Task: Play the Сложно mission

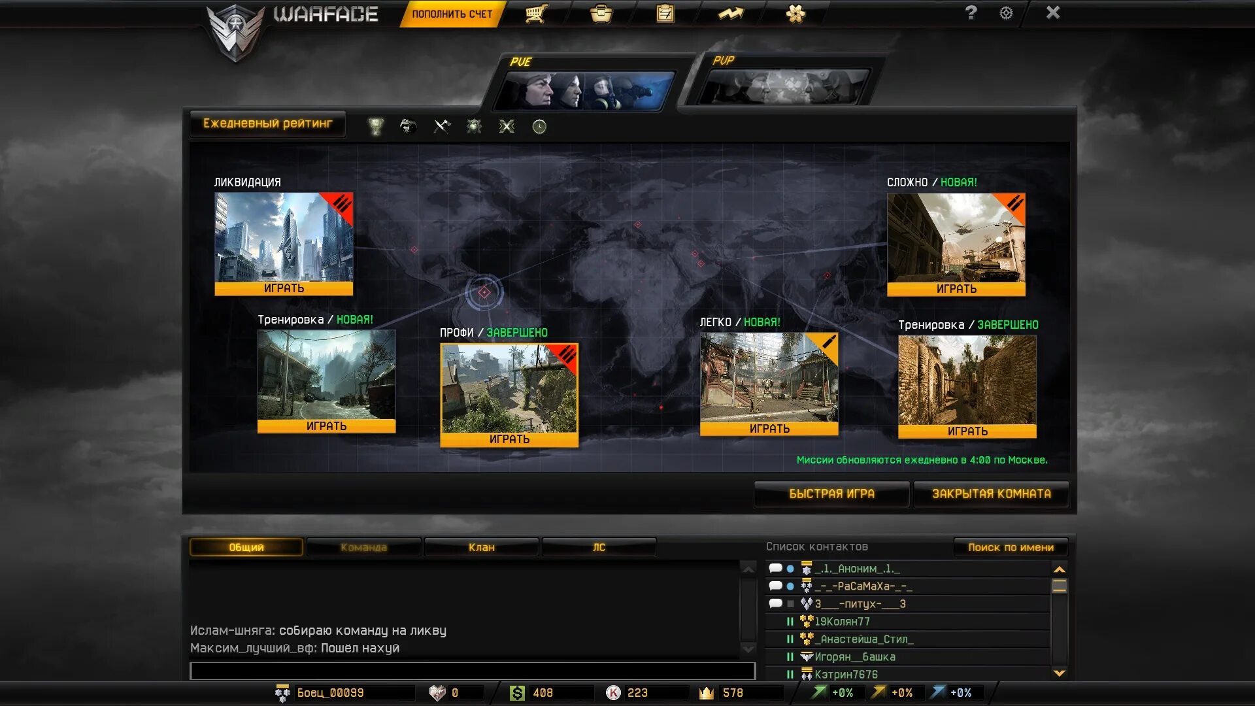Action: click(956, 289)
